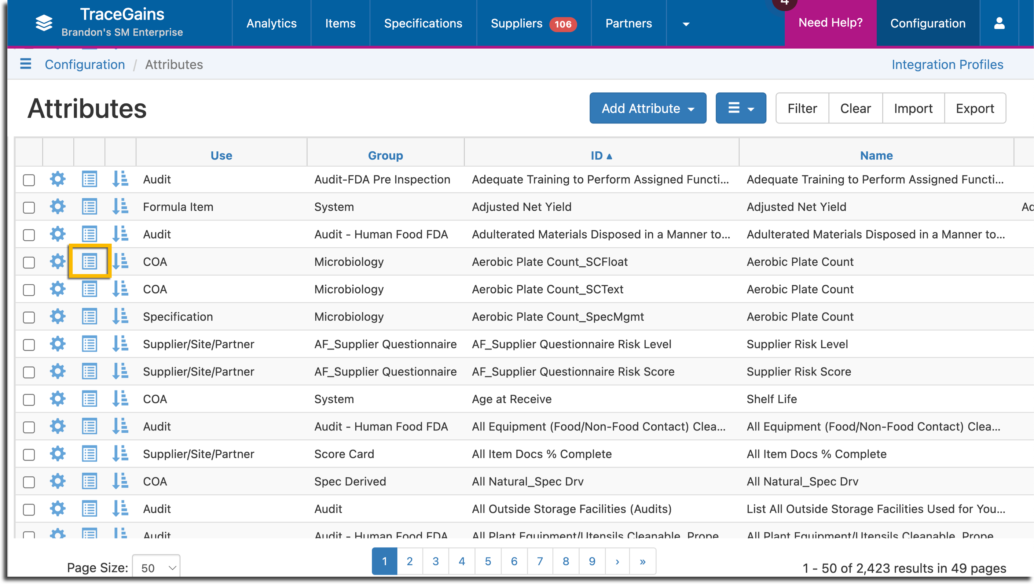Screen dimensions: 1034x584
Task: Jump to the last page arrow
Action: [x=643, y=561]
